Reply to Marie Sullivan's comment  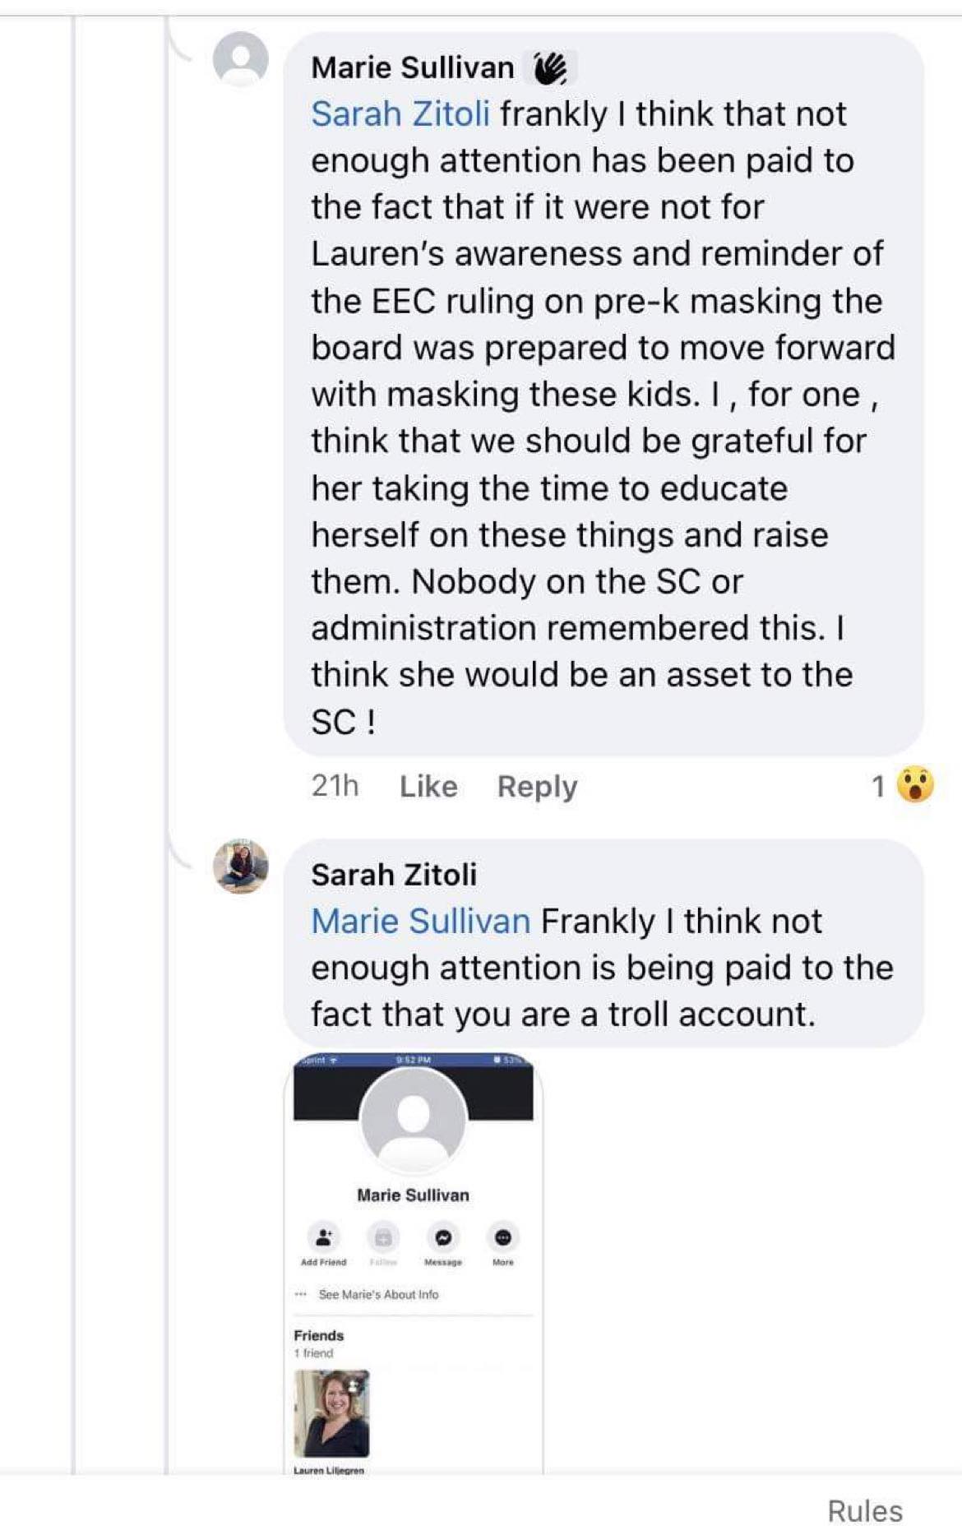537,787
